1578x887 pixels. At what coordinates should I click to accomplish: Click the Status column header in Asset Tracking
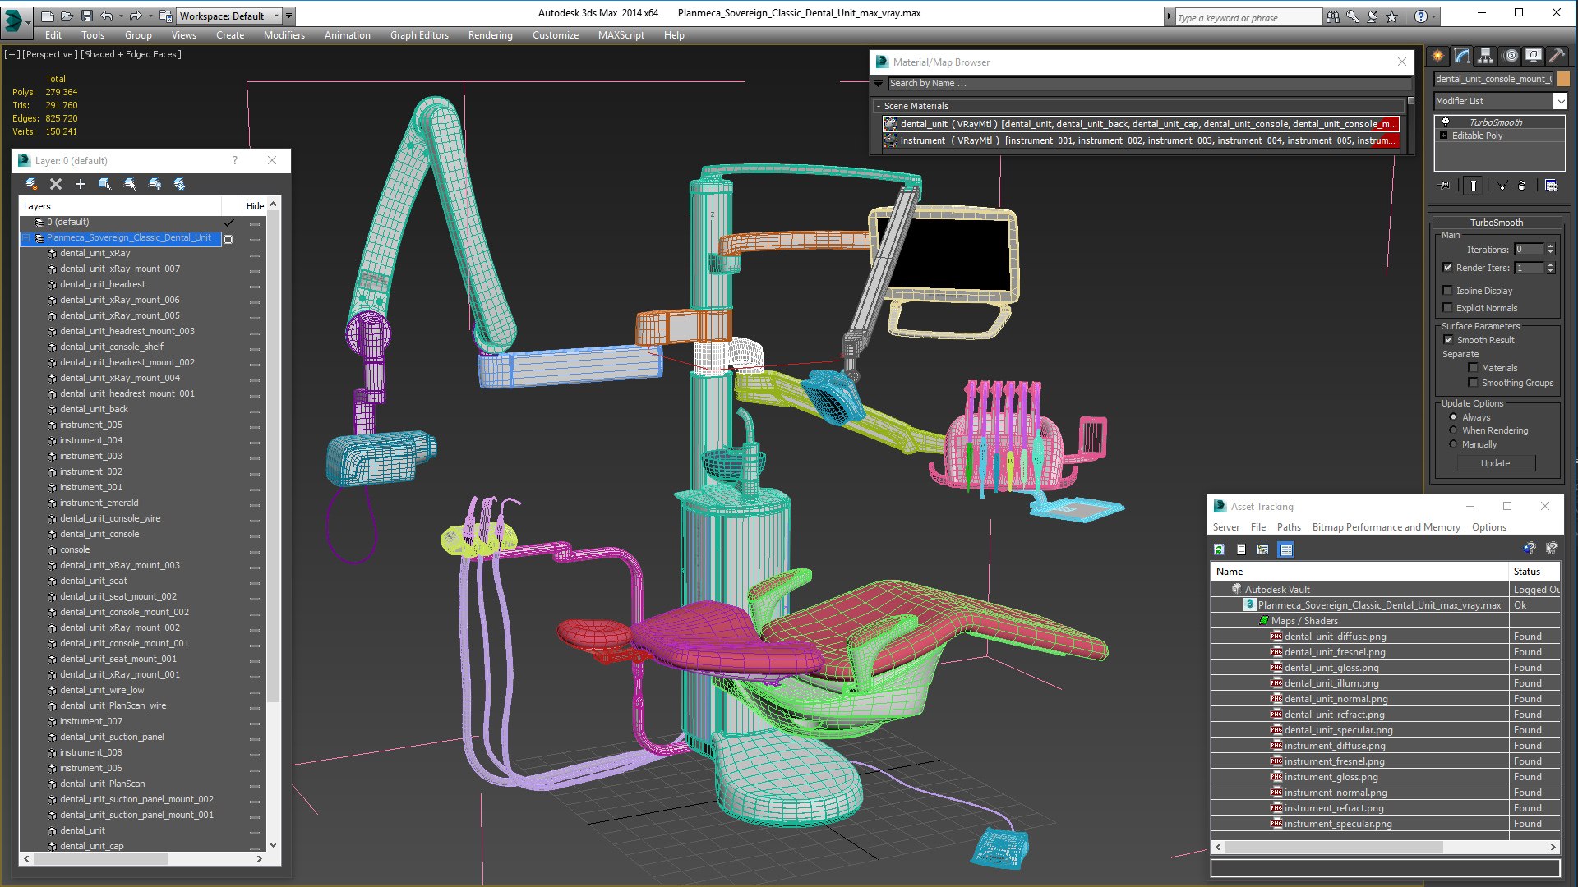(x=1534, y=572)
